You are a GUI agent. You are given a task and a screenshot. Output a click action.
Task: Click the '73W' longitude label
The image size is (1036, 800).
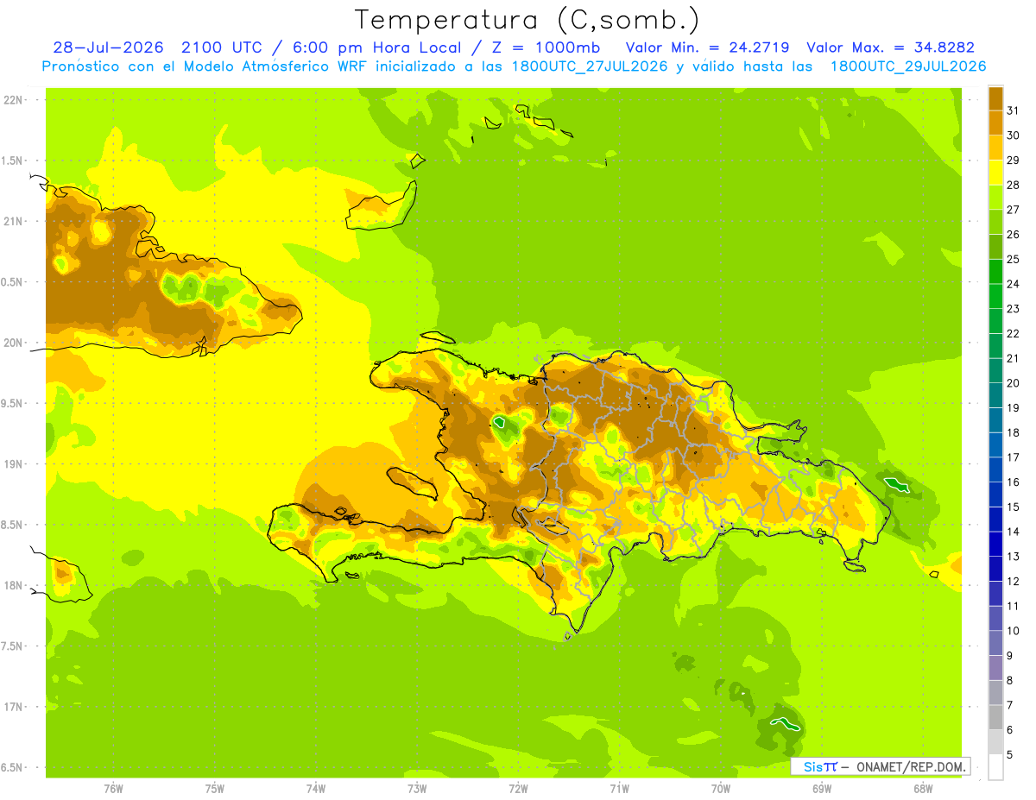coord(417,789)
